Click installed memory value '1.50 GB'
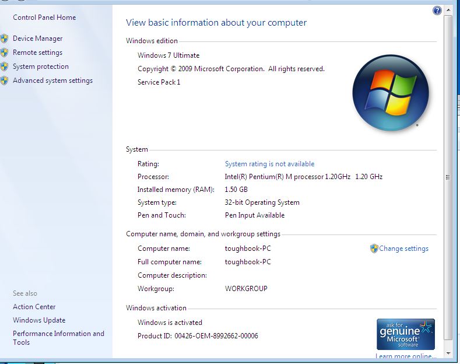460x364 pixels. pyautogui.click(x=236, y=190)
